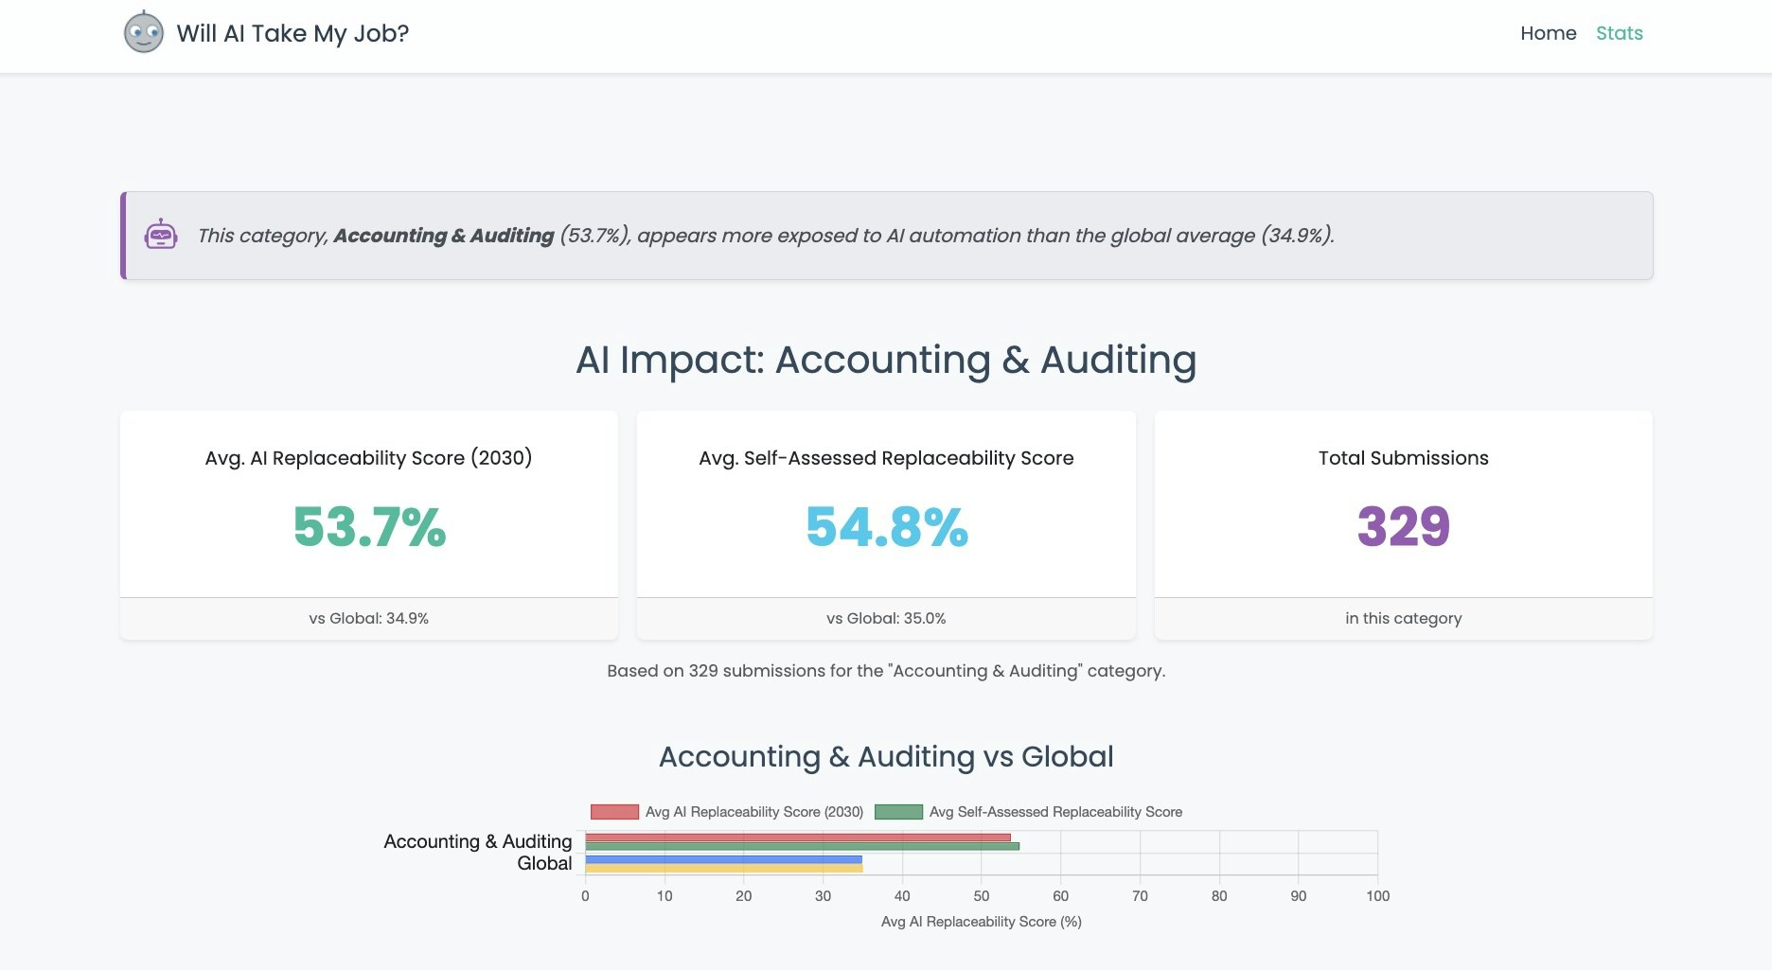Click the 54.8% self-assessed score value
This screenshot has height=970, width=1772.
[x=886, y=527]
